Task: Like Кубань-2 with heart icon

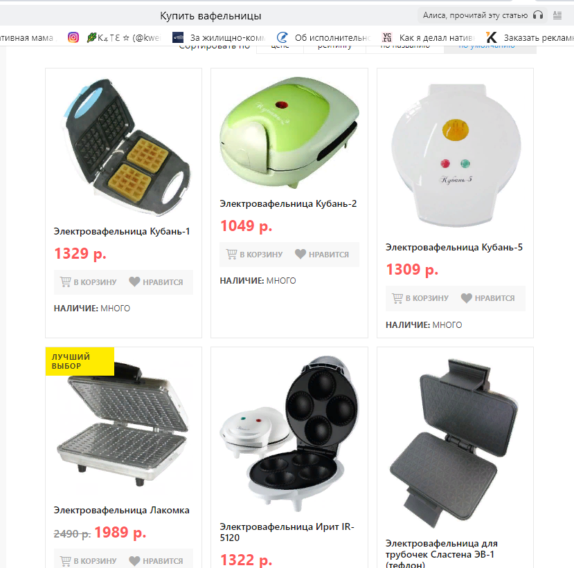Action: coord(301,254)
